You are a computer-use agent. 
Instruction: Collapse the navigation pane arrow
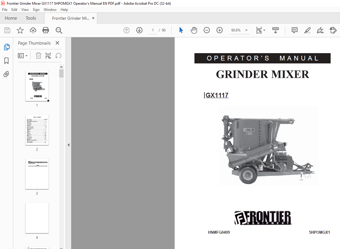[69, 145]
